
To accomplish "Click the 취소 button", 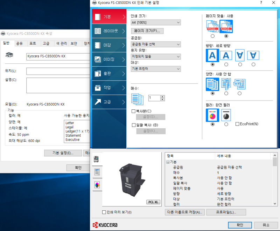I will pyautogui.click(x=266, y=225).
